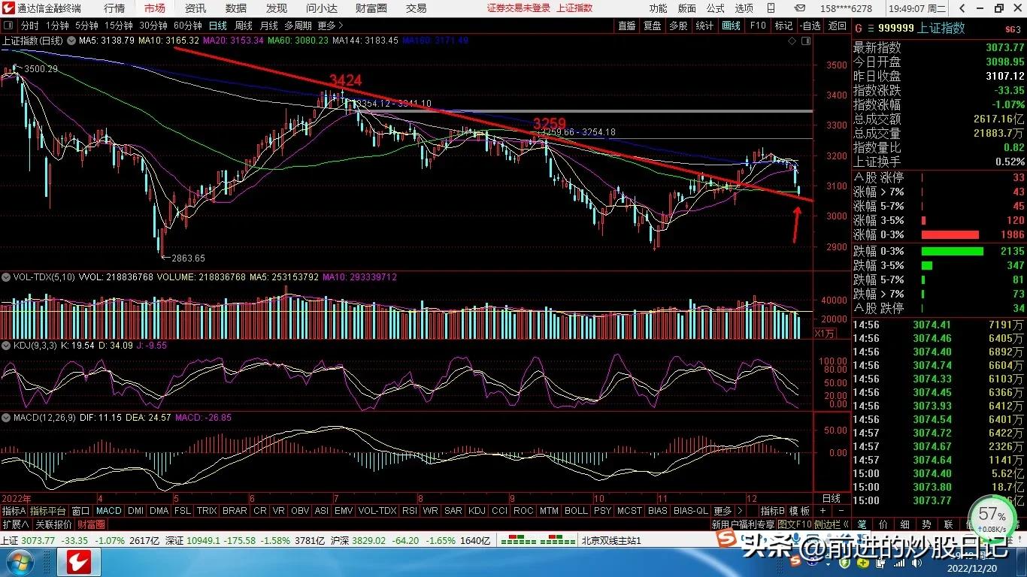
Task: Select the 1分钟 period
Action: pyautogui.click(x=57, y=26)
